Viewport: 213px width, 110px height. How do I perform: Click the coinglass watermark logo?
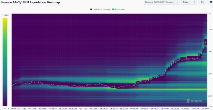[194, 101]
